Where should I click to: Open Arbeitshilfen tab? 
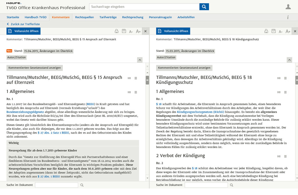[x=186, y=17]
